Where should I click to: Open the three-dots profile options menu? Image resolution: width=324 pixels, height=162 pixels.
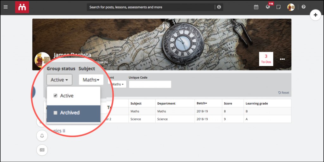[x=282, y=59]
